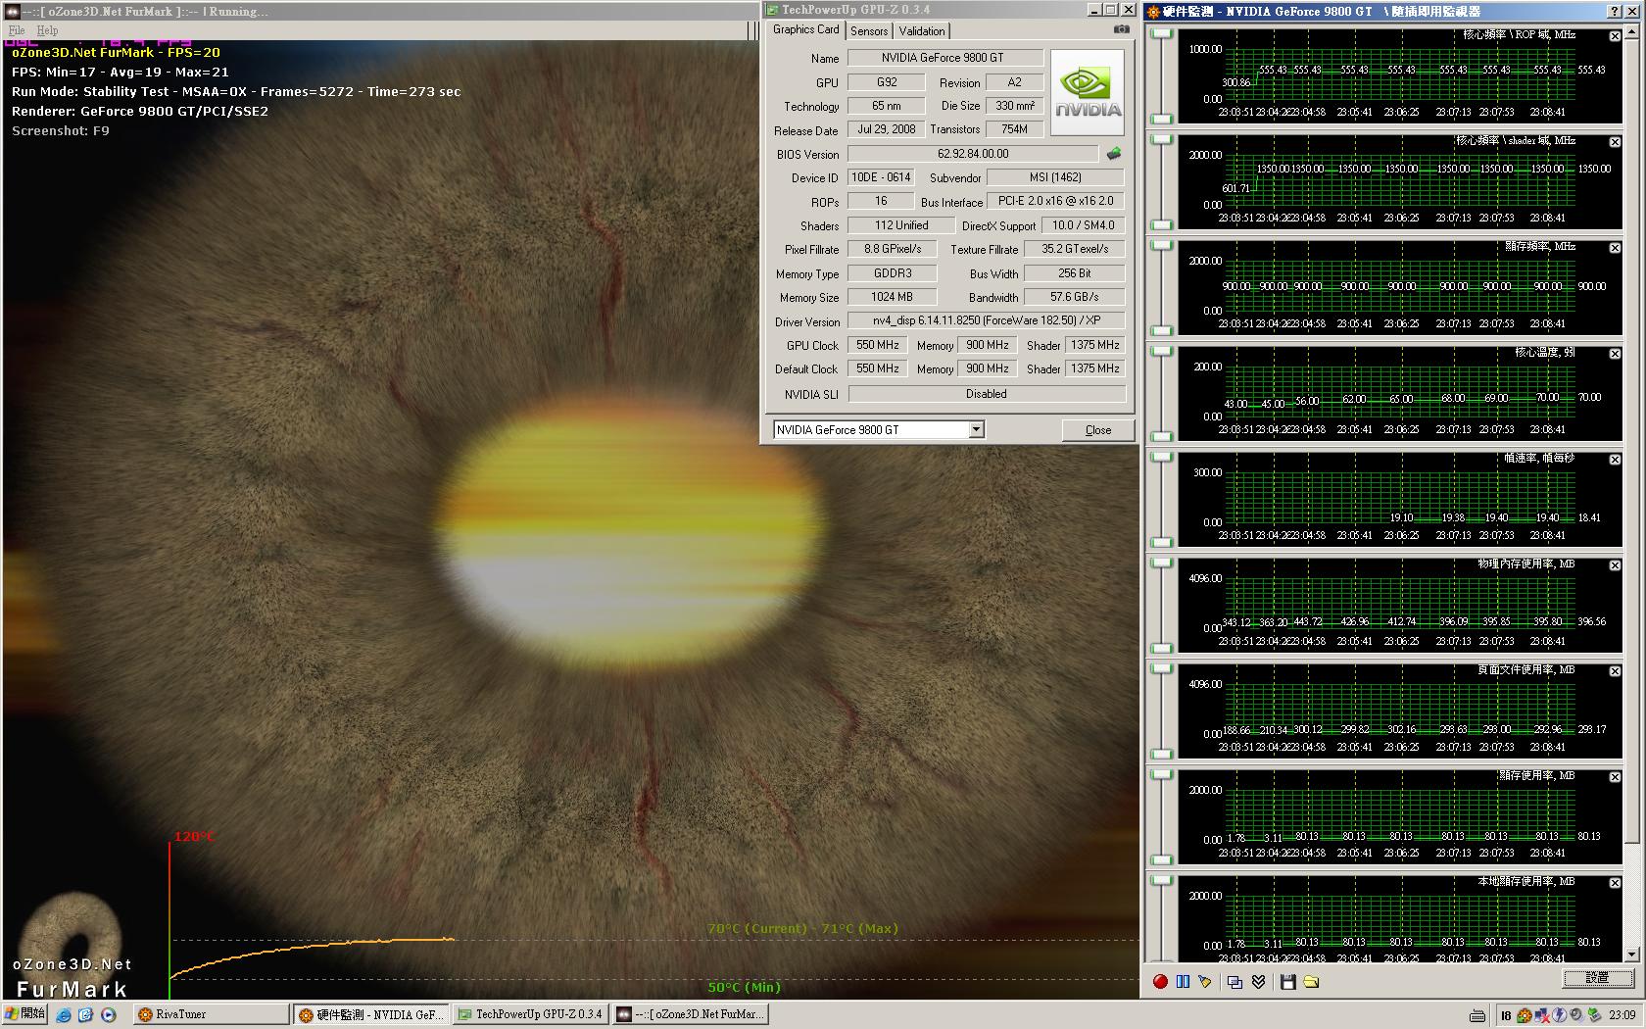The height and width of the screenshot is (1029, 1646).
Task: Open the 開始 Start menu
Action: (x=24, y=1014)
